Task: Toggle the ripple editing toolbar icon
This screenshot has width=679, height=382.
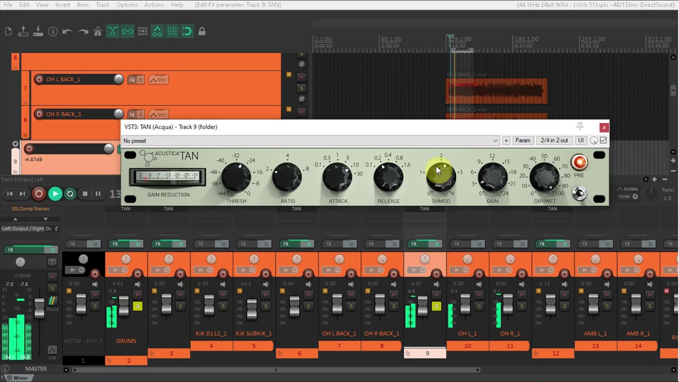Action: tap(143, 32)
